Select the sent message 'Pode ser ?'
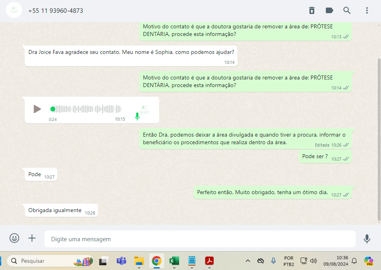 click(325, 156)
